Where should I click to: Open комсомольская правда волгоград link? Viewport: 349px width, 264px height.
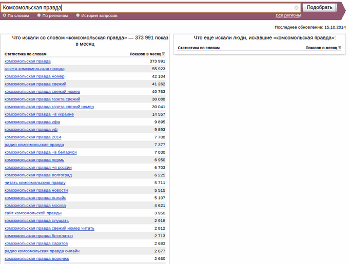(38, 175)
